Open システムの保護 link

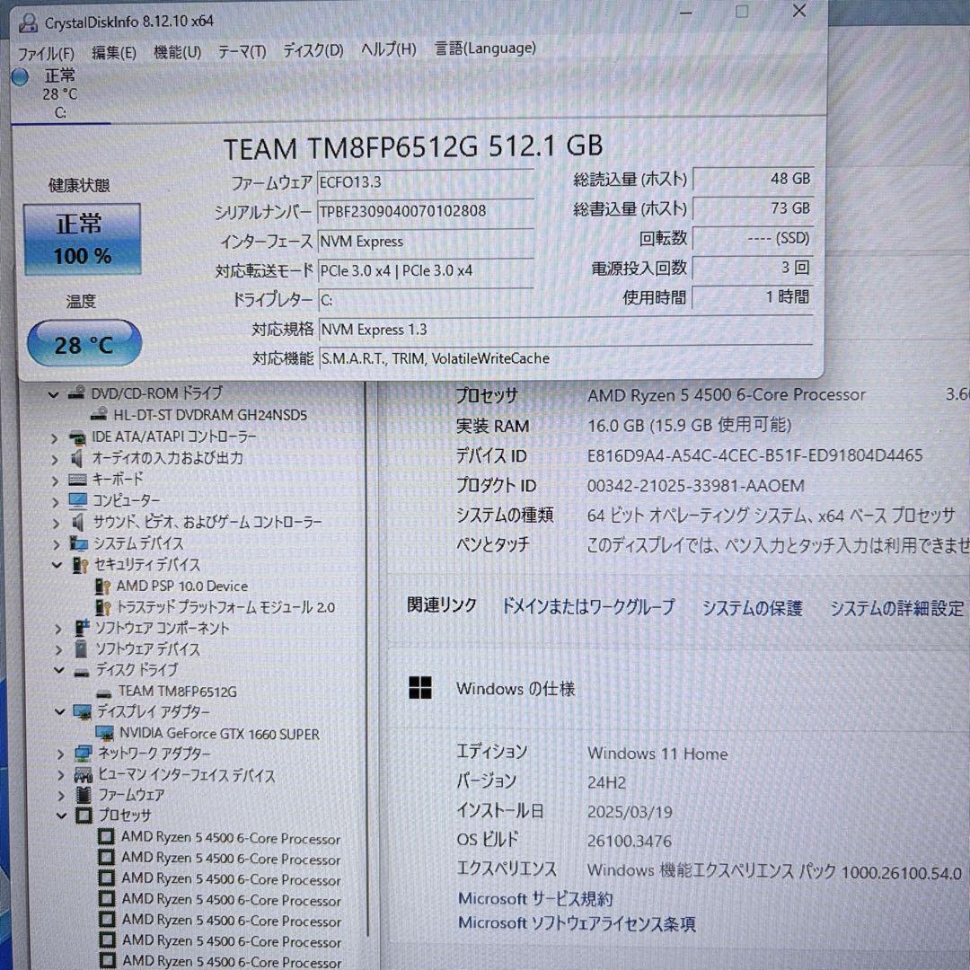tap(753, 608)
